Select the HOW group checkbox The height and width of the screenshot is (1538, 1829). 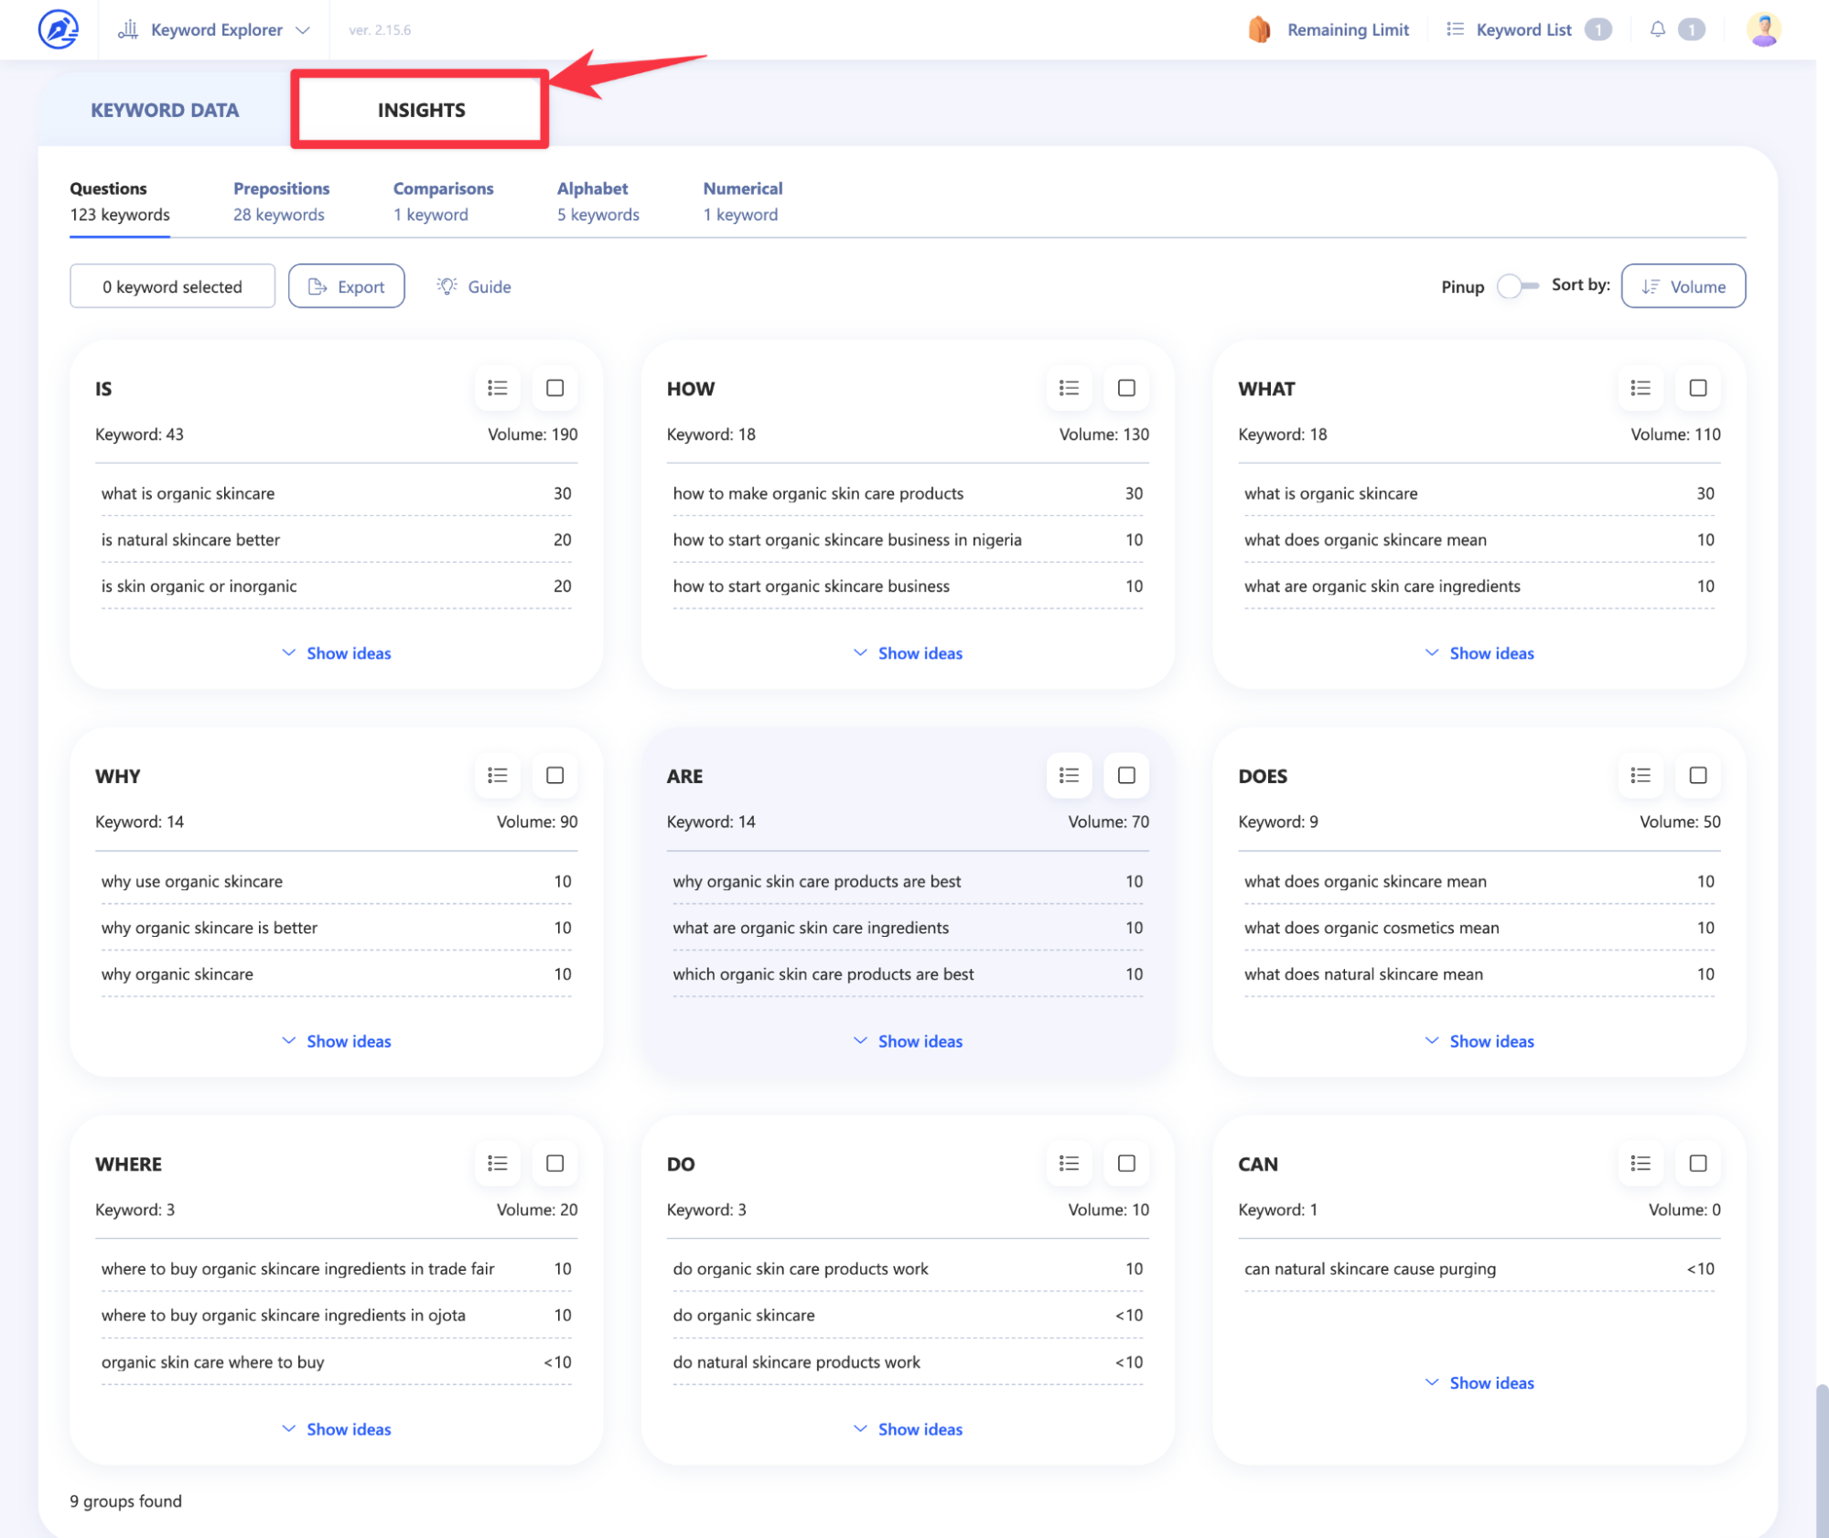tap(1126, 388)
